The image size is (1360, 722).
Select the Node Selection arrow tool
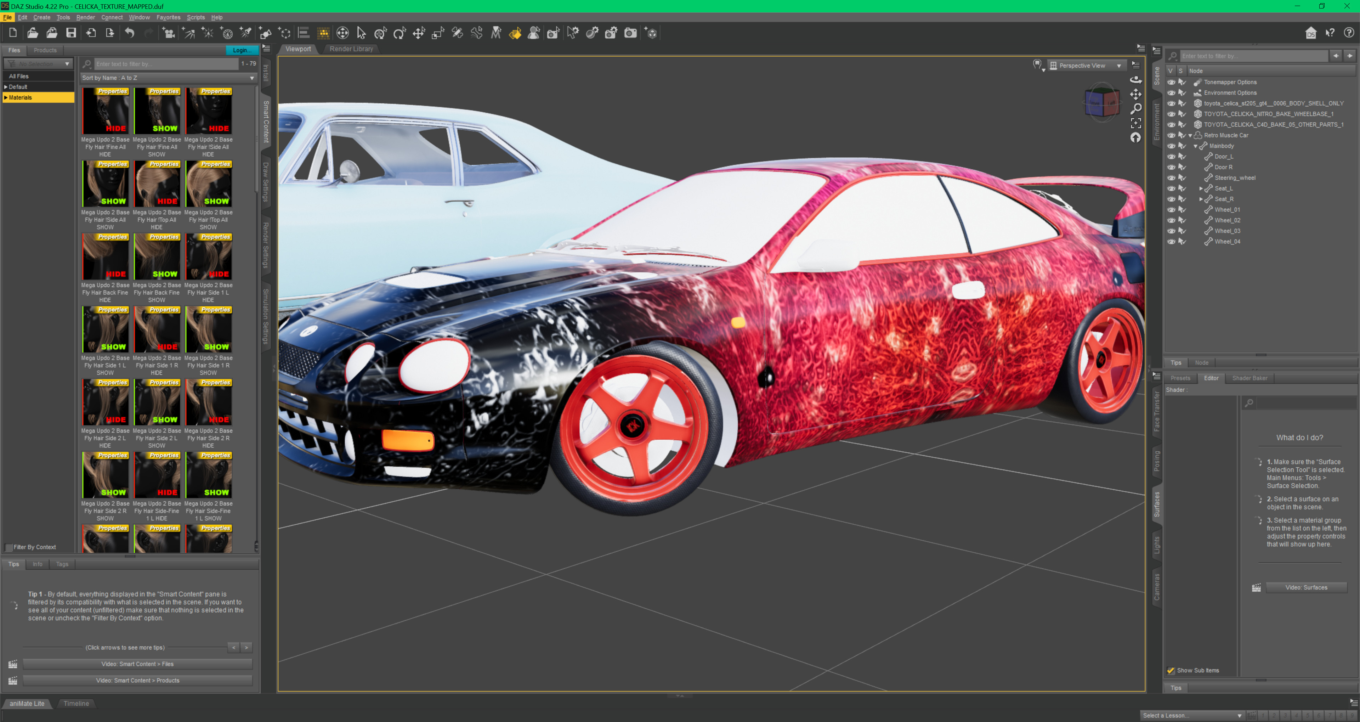coord(361,33)
